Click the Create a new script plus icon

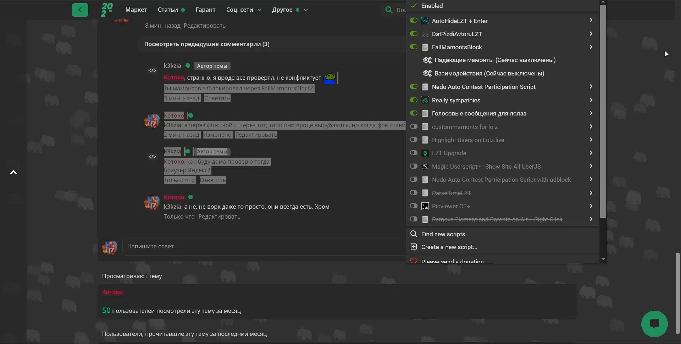[x=414, y=247]
